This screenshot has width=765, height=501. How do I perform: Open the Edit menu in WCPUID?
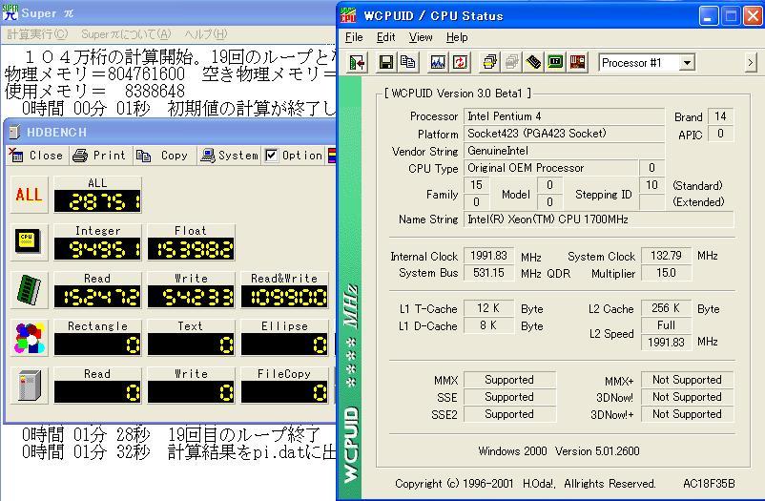point(385,37)
